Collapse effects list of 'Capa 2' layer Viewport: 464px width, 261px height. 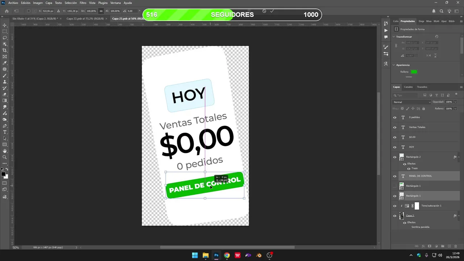[x=459, y=216]
